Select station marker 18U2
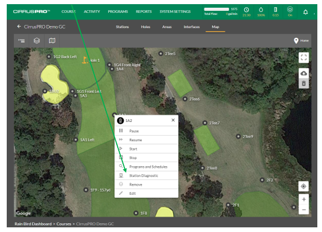322x232 pixels. [45, 91]
